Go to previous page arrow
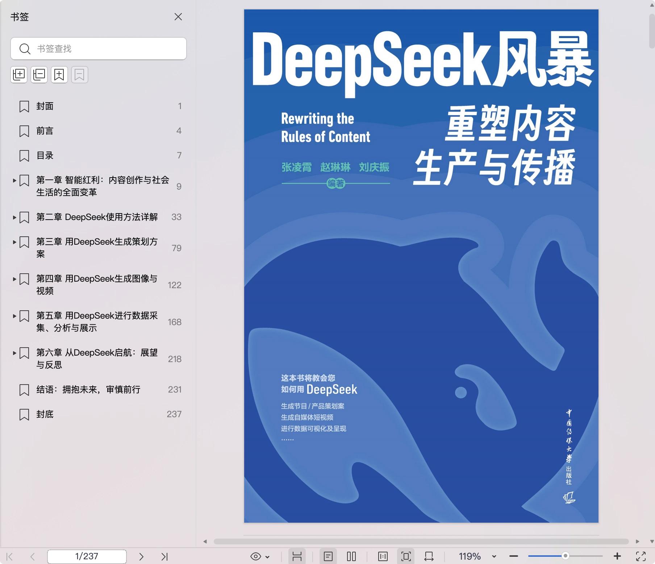 tap(32, 556)
